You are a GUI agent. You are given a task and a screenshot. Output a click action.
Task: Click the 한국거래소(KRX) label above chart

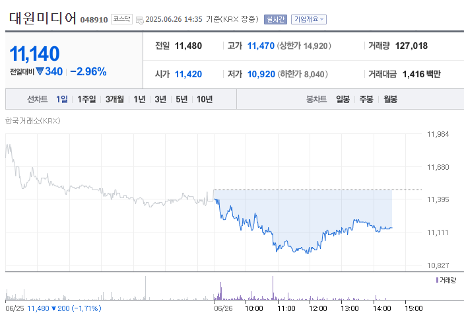pyautogui.click(x=33, y=121)
